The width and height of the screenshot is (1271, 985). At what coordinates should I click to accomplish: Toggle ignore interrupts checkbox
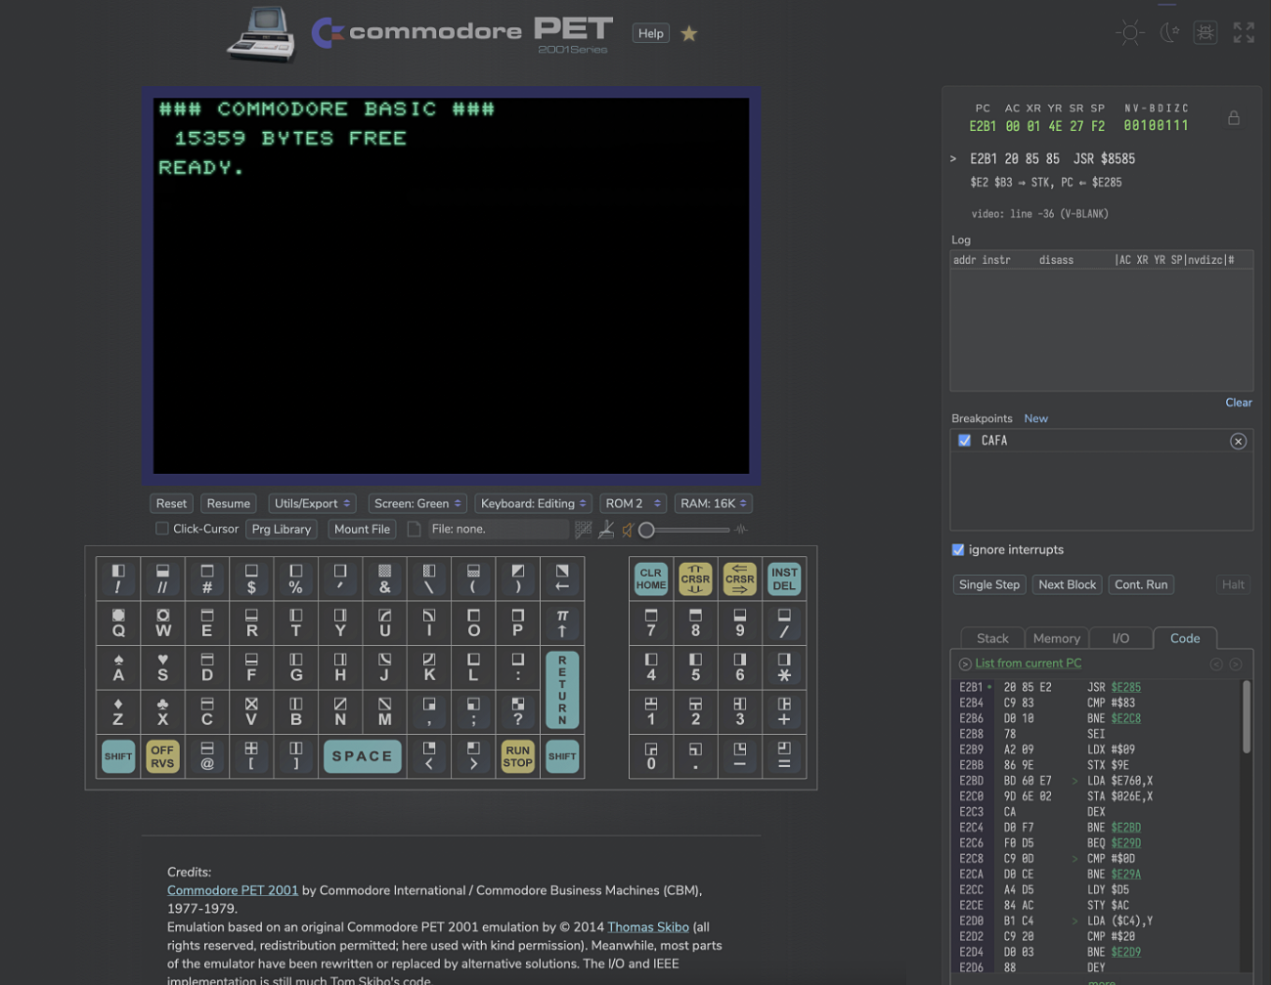(x=958, y=549)
